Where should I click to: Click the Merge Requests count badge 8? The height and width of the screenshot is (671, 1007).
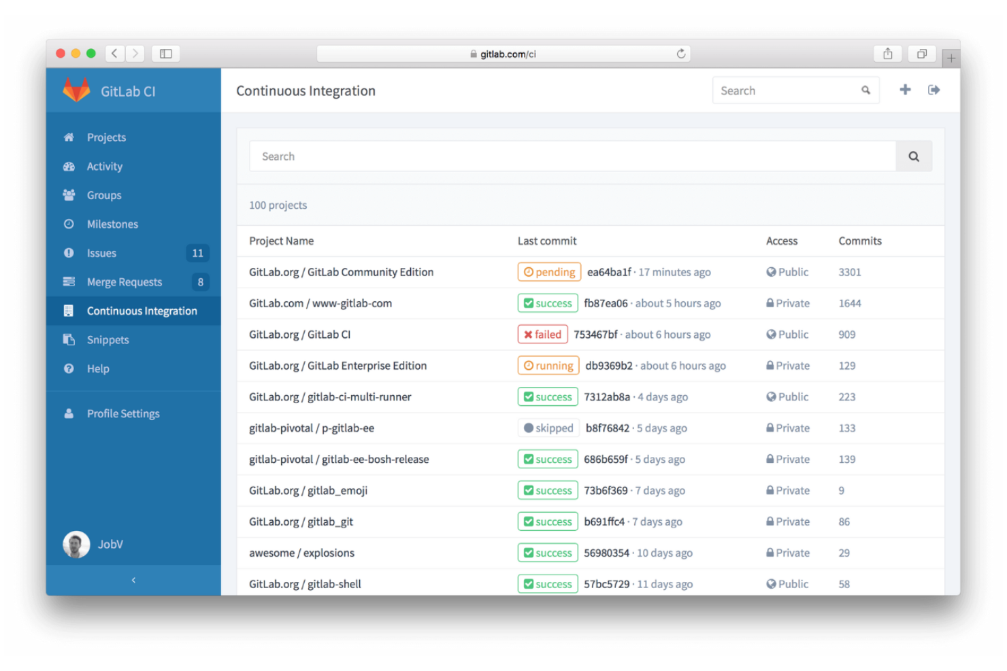point(200,281)
